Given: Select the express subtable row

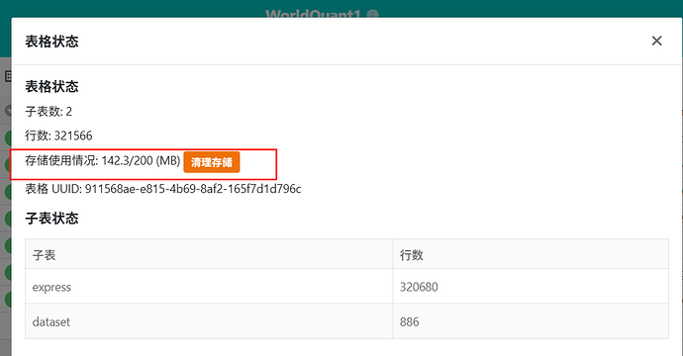Looking at the screenshot, I should [x=346, y=287].
